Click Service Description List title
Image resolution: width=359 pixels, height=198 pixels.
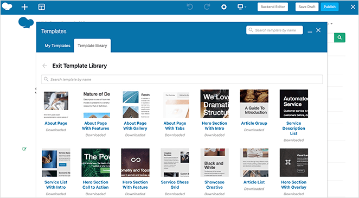coord(294,128)
